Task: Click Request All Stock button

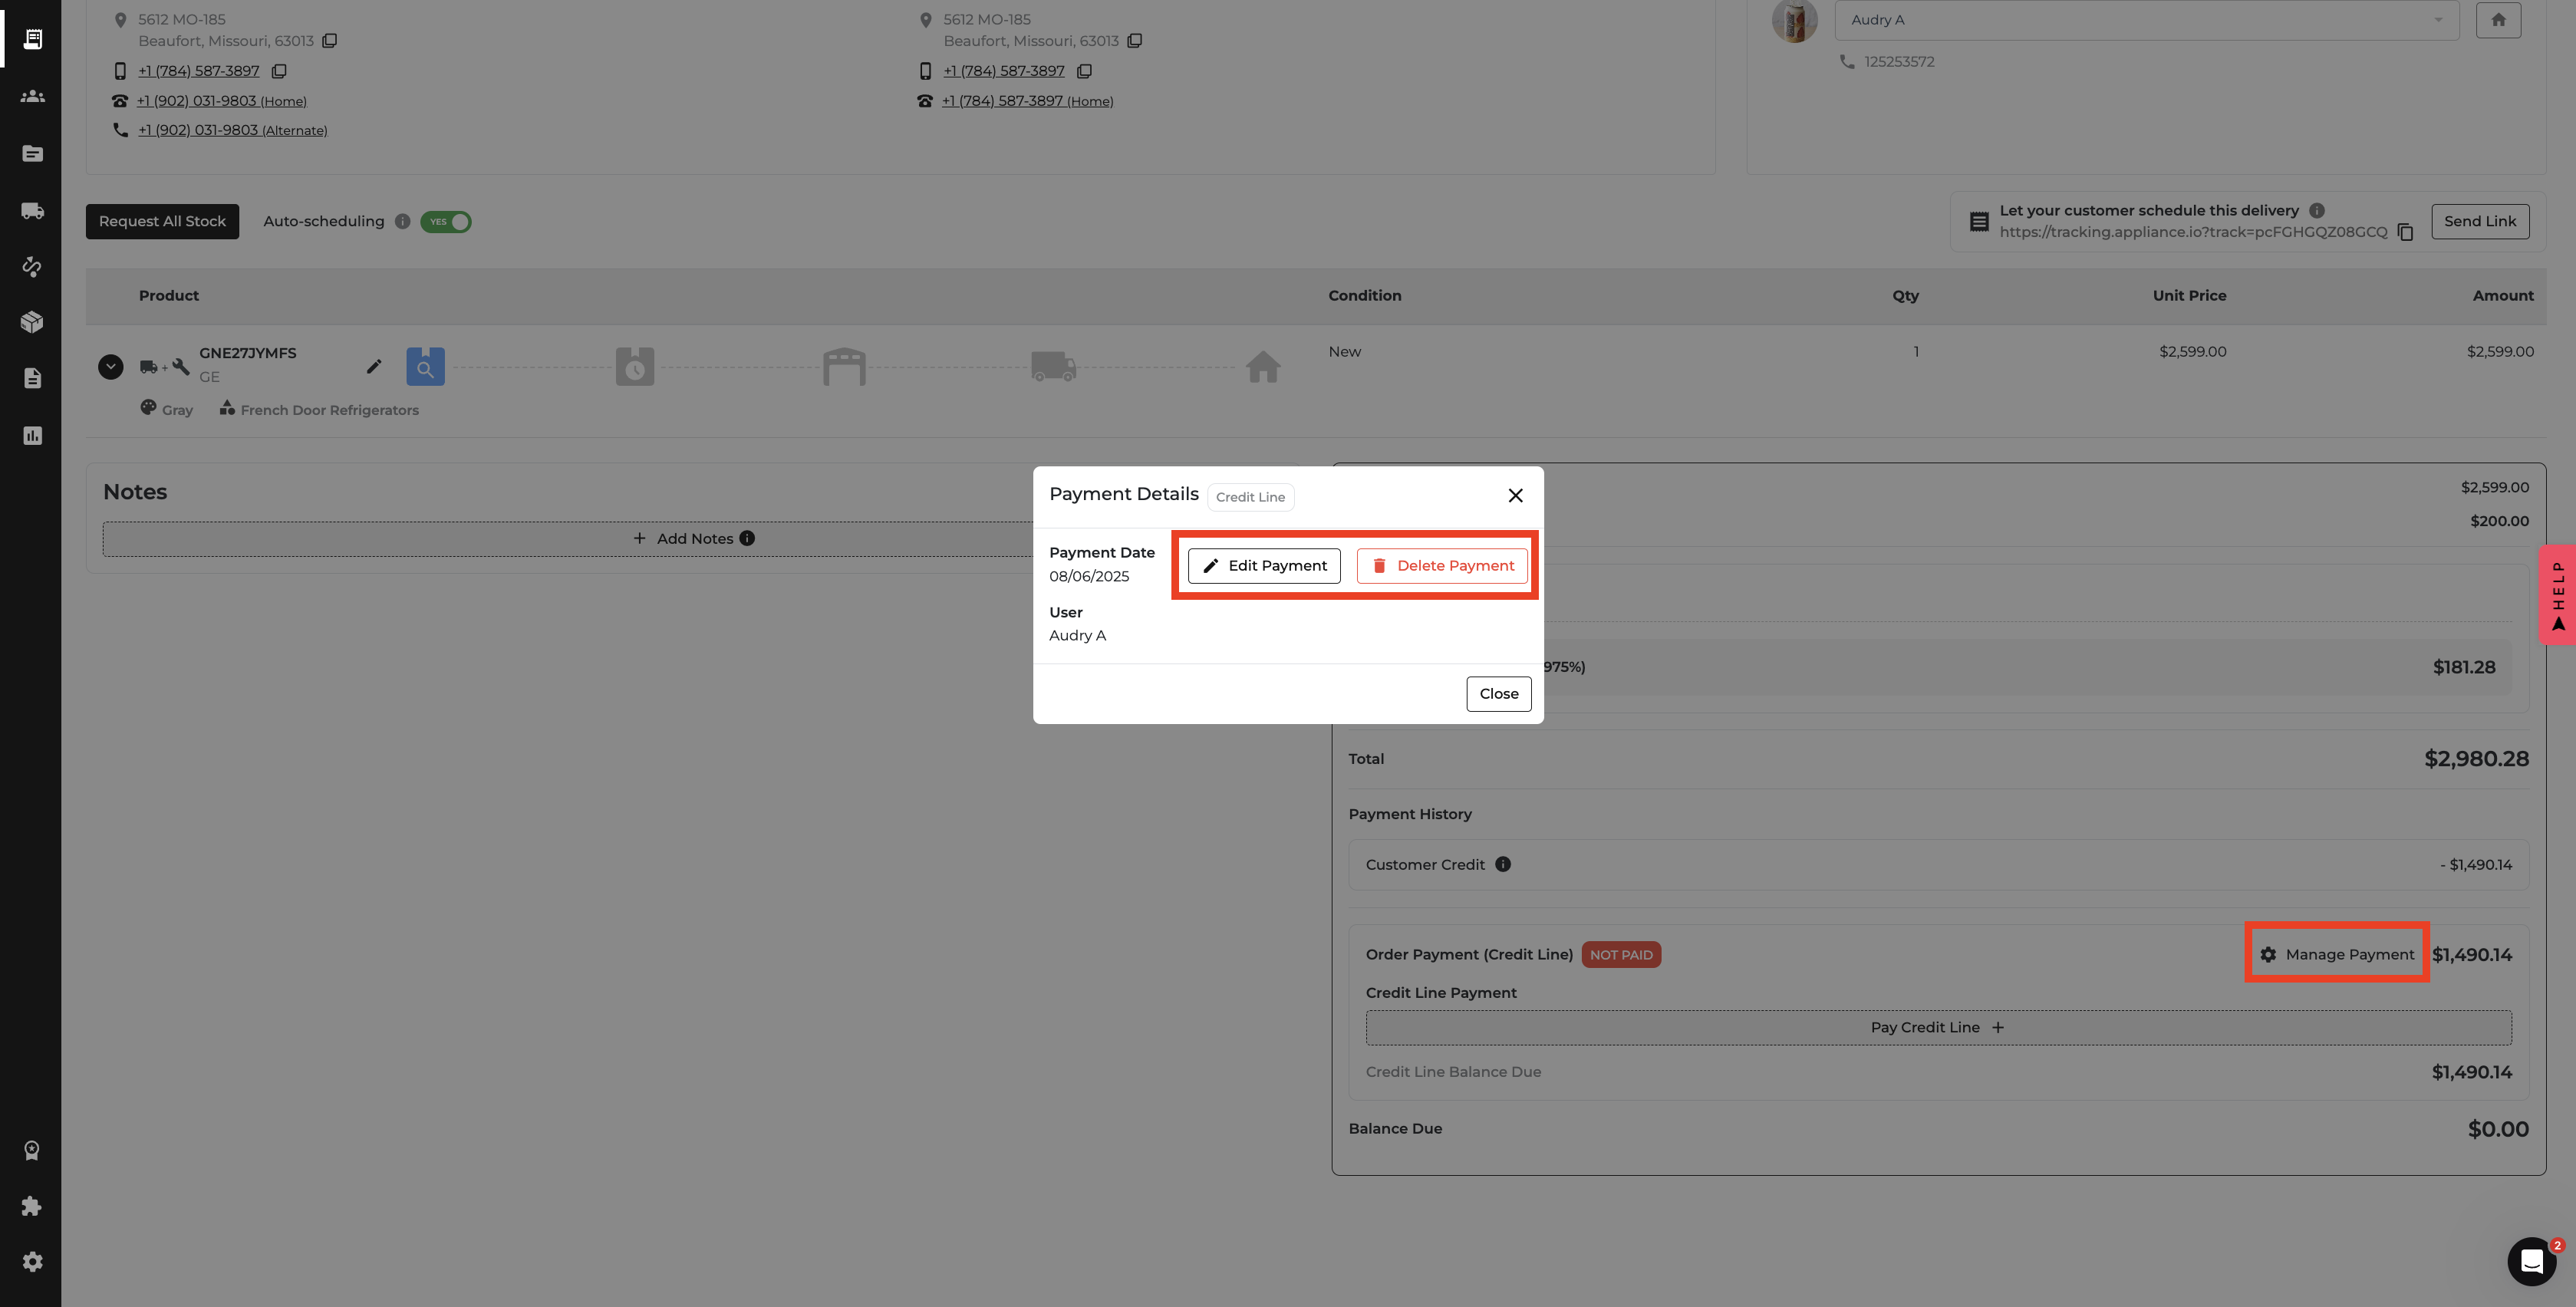Action: 162,222
